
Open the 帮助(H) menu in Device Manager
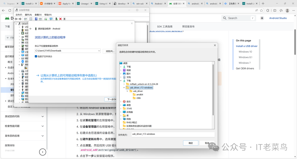click(48, 15)
